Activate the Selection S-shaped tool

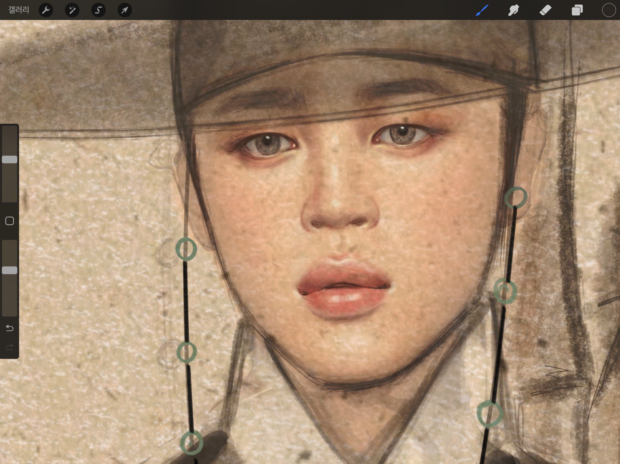click(x=98, y=10)
